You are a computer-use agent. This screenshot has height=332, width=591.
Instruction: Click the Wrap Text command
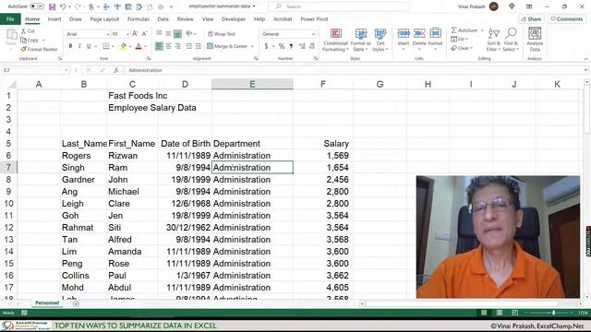(x=222, y=34)
